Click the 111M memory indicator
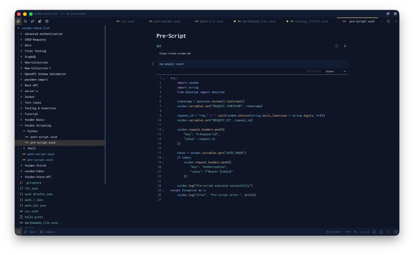414x255 pixels. point(347,232)
